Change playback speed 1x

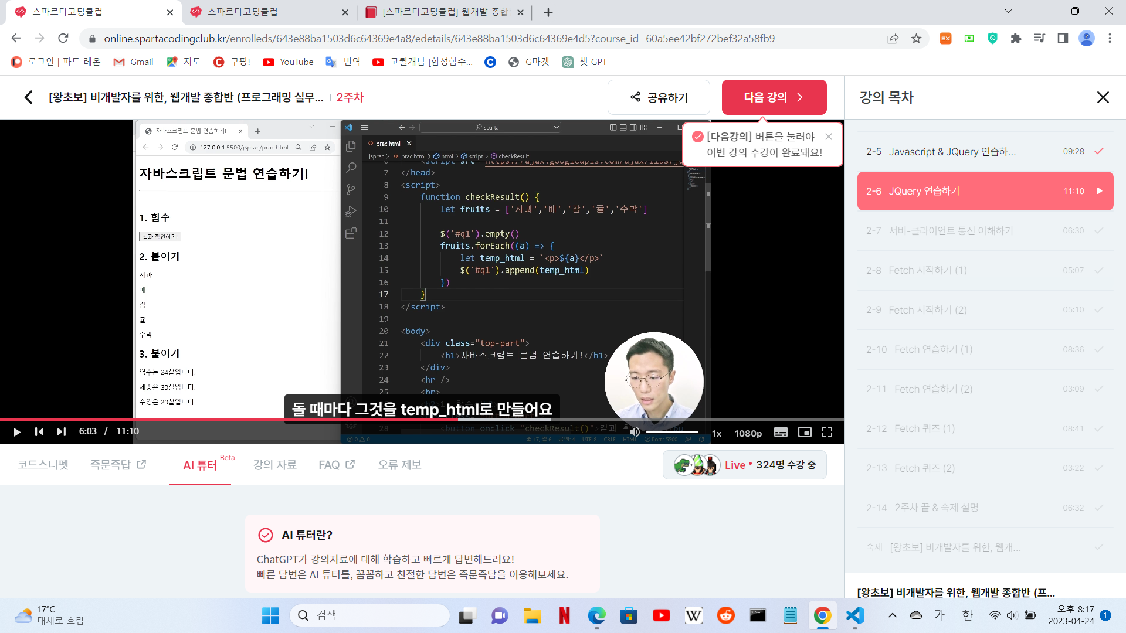pos(717,433)
